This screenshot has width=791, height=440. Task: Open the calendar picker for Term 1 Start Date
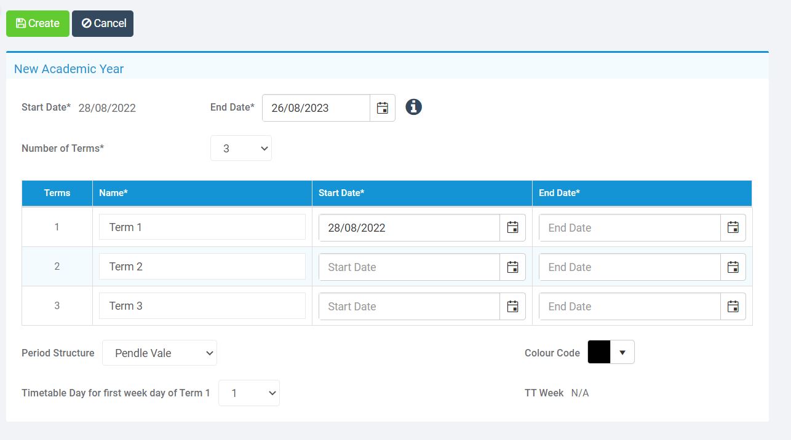pos(512,227)
